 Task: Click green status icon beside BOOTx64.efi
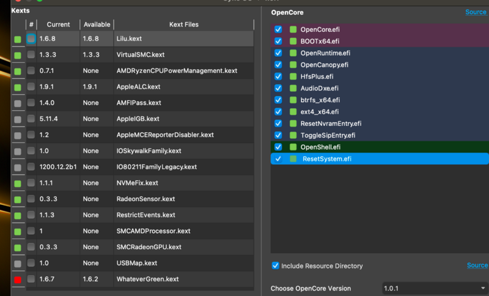coord(293,41)
